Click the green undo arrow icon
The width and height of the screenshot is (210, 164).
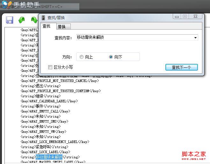tap(21, 20)
